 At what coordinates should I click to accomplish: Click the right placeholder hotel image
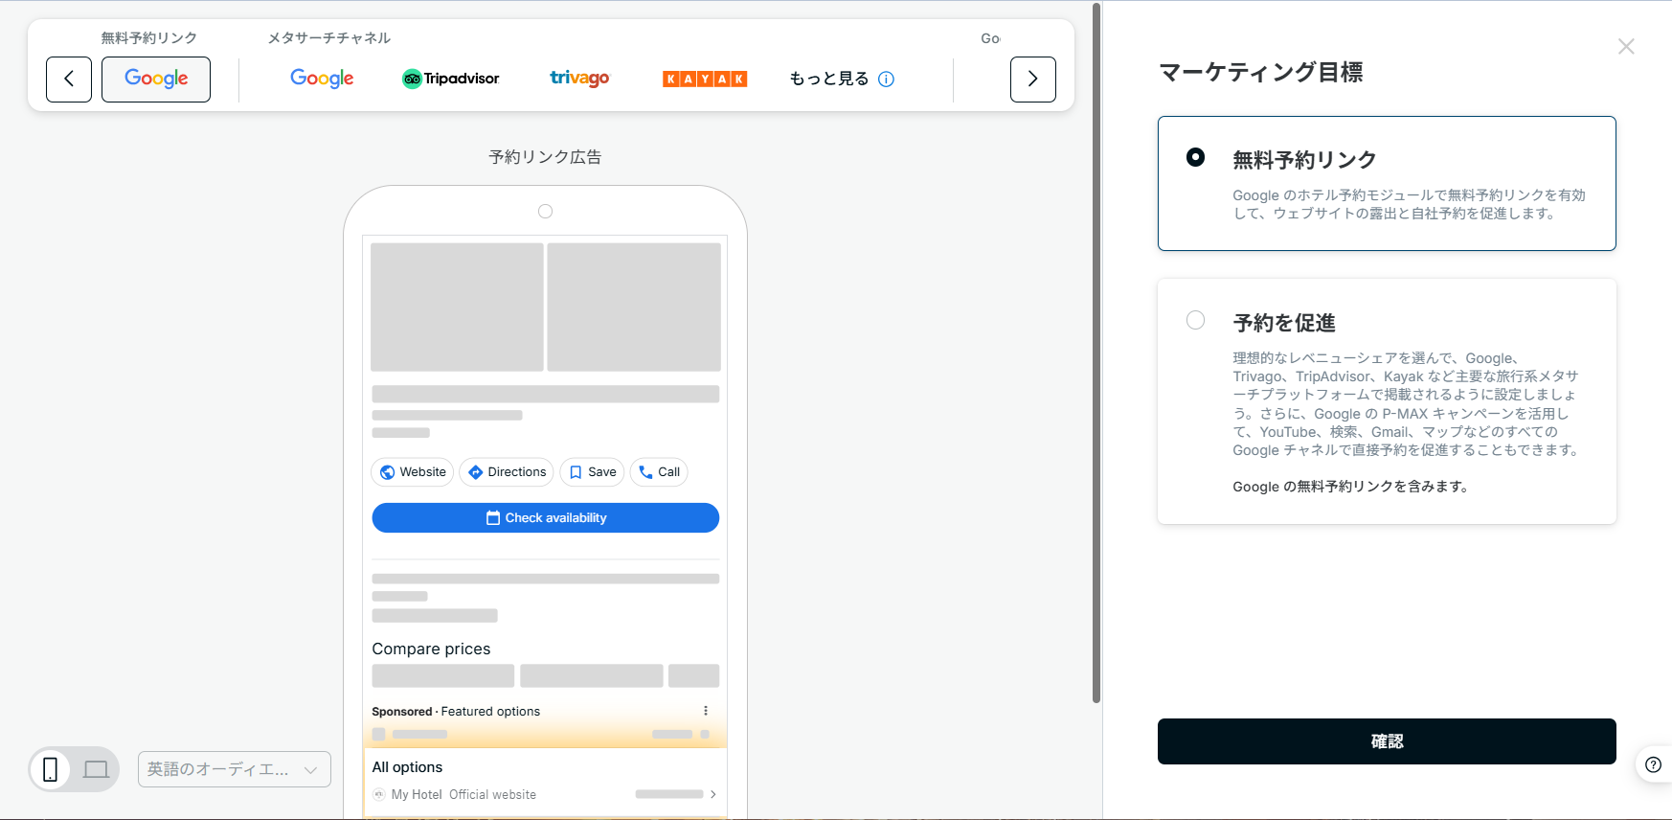634,307
